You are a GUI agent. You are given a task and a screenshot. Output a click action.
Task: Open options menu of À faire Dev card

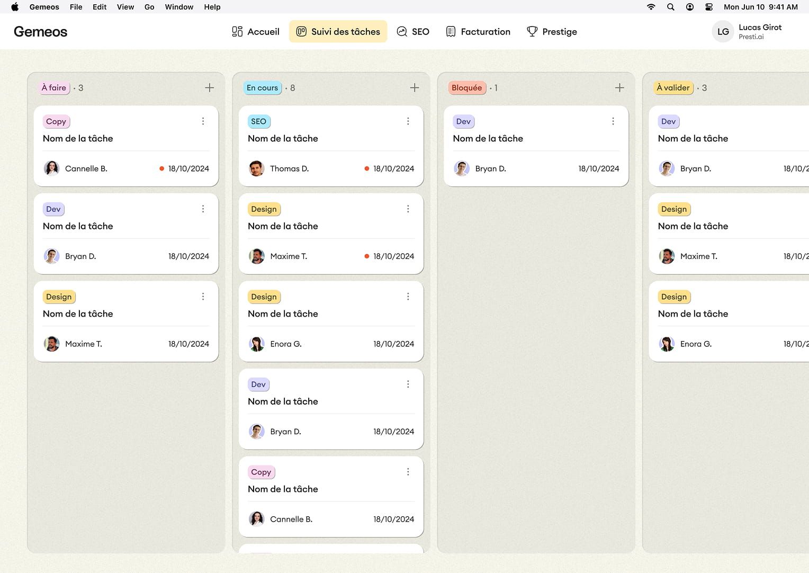203,209
